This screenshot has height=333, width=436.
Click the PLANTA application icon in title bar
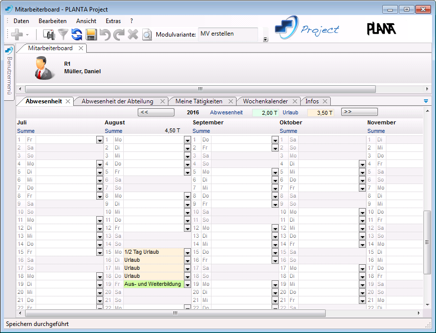(x=9, y=9)
